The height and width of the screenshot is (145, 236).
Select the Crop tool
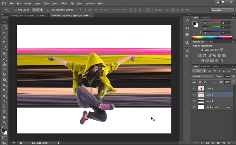tap(4, 43)
